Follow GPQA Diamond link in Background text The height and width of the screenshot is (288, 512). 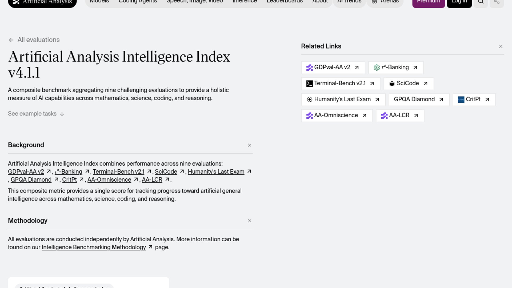31,180
